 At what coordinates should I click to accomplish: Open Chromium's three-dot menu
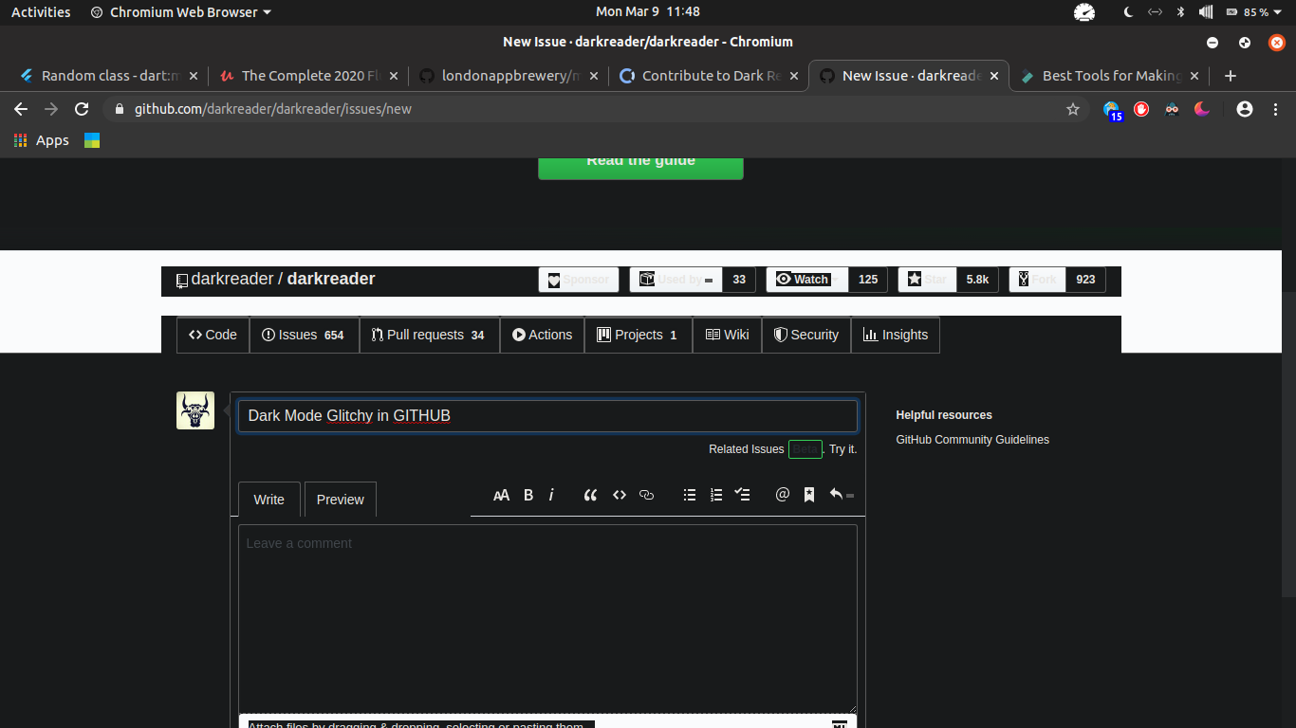[x=1275, y=109]
